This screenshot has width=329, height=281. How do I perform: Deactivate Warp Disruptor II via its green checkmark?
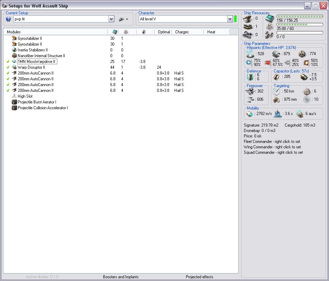pyautogui.click(x=8, y=67)
